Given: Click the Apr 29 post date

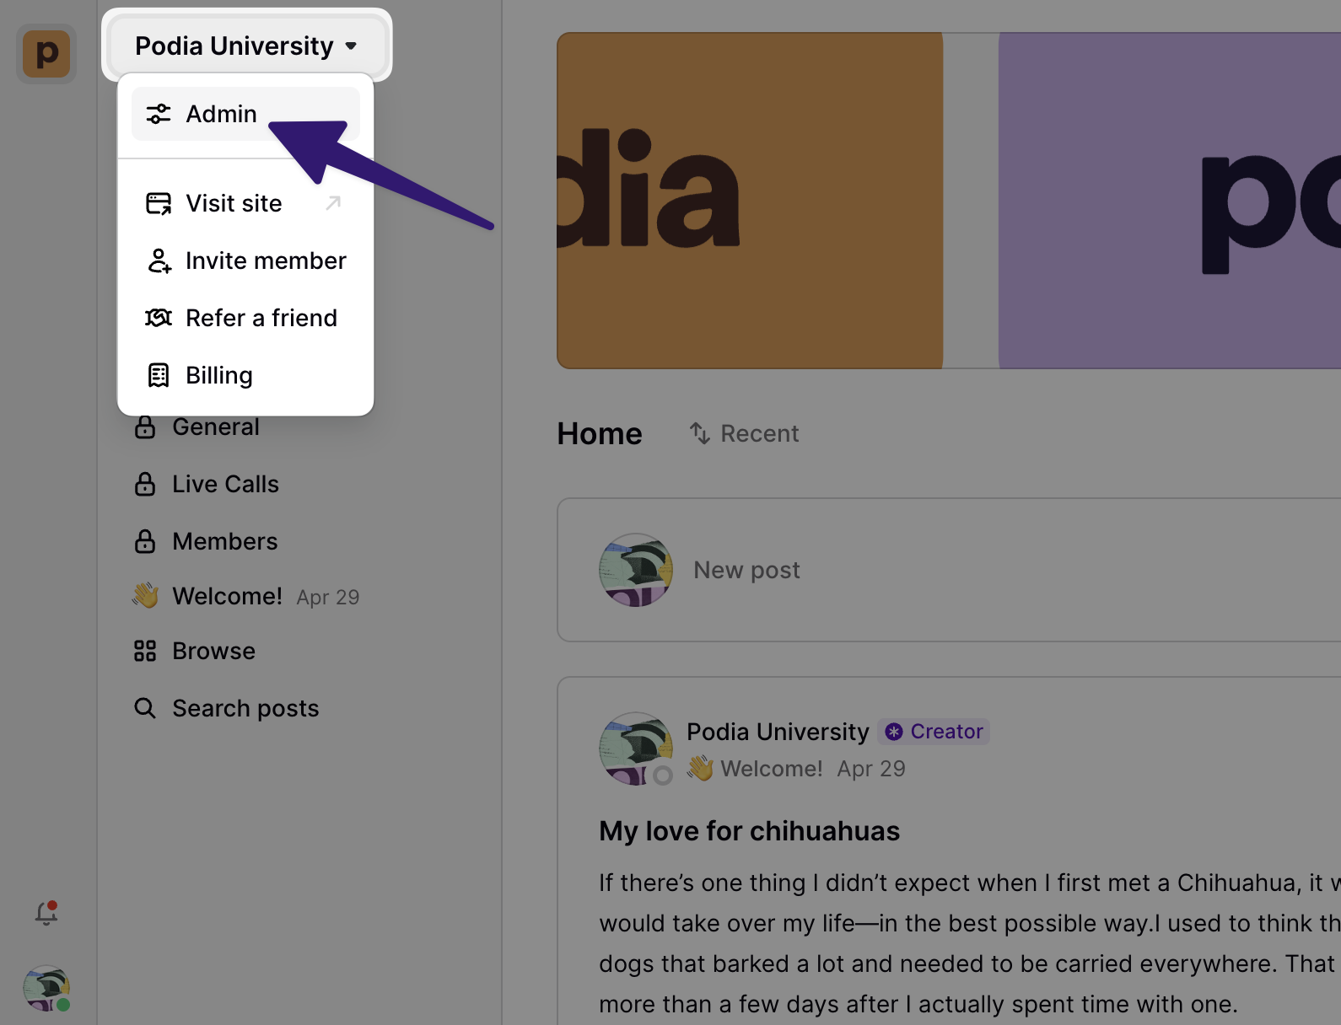Looking at the screenshot, I should click(871, 769).
